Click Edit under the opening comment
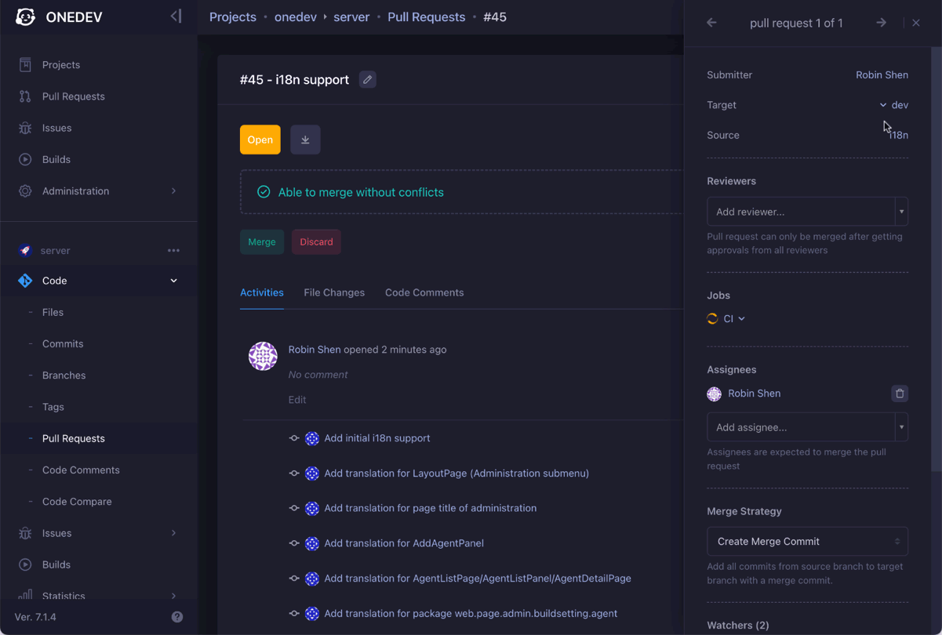The image size is (942, 635). (x=297, y=400)
